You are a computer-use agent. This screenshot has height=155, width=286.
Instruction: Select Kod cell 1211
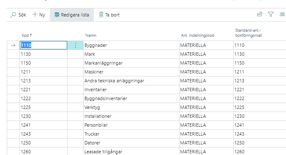(44, 72)
